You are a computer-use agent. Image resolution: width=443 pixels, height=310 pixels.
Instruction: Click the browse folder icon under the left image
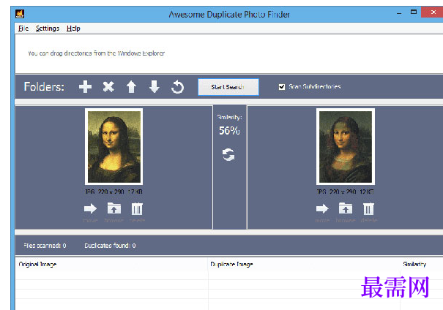113,208
